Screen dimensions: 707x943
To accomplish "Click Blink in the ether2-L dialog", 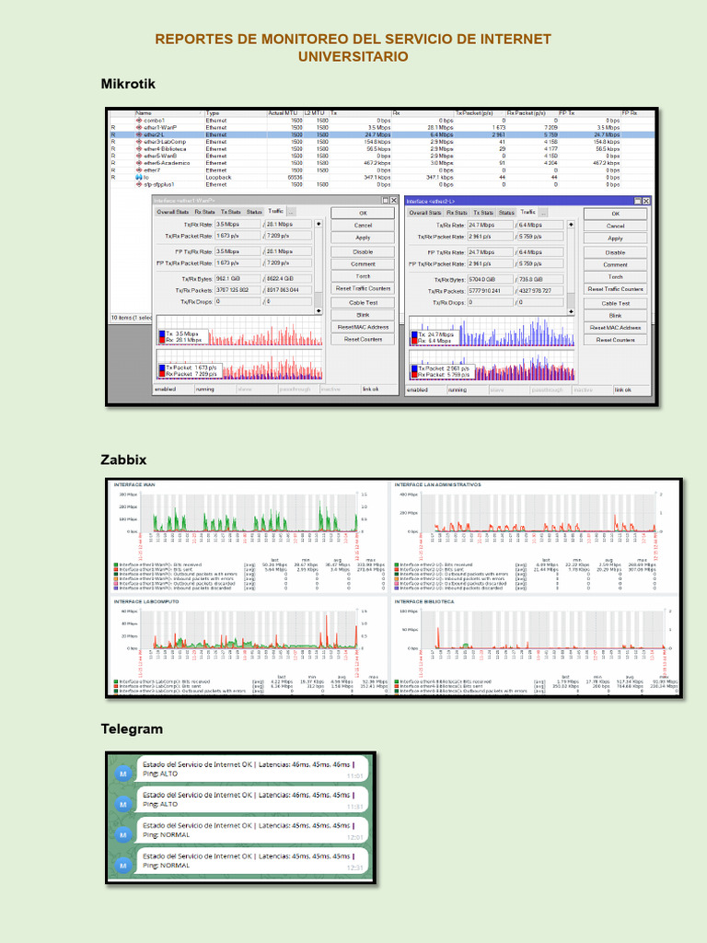I will pyautogui.click(x=616, y=316).
